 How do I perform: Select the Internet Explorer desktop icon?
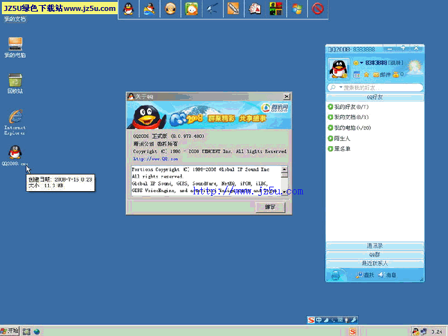(x=15, y=122)
